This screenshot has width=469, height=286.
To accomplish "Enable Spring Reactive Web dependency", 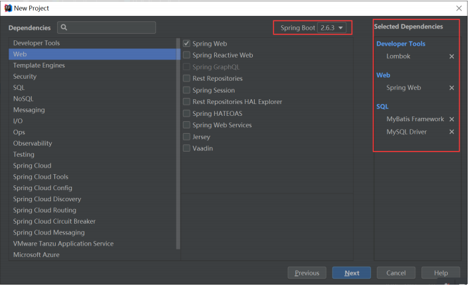I will pos(186,55).
